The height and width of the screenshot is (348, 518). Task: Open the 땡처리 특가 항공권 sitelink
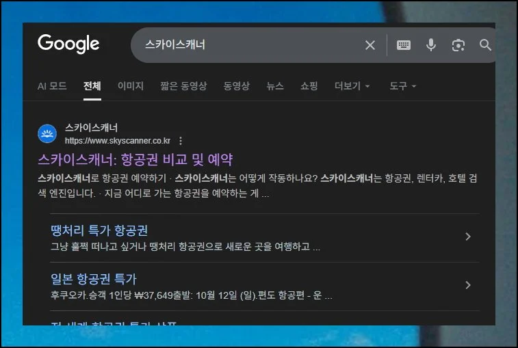[99, 230]
